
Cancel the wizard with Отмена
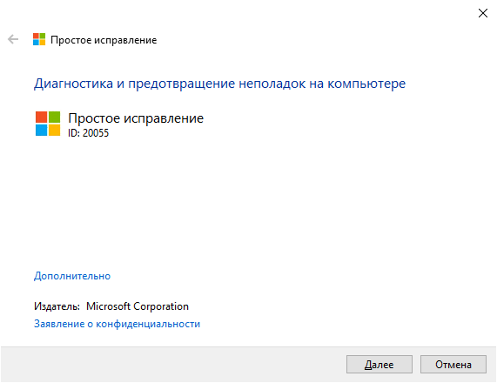453,365
